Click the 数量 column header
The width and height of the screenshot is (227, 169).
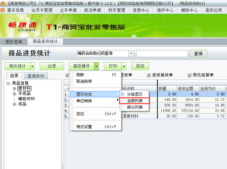pyautogui.click(x=167, y=89)
